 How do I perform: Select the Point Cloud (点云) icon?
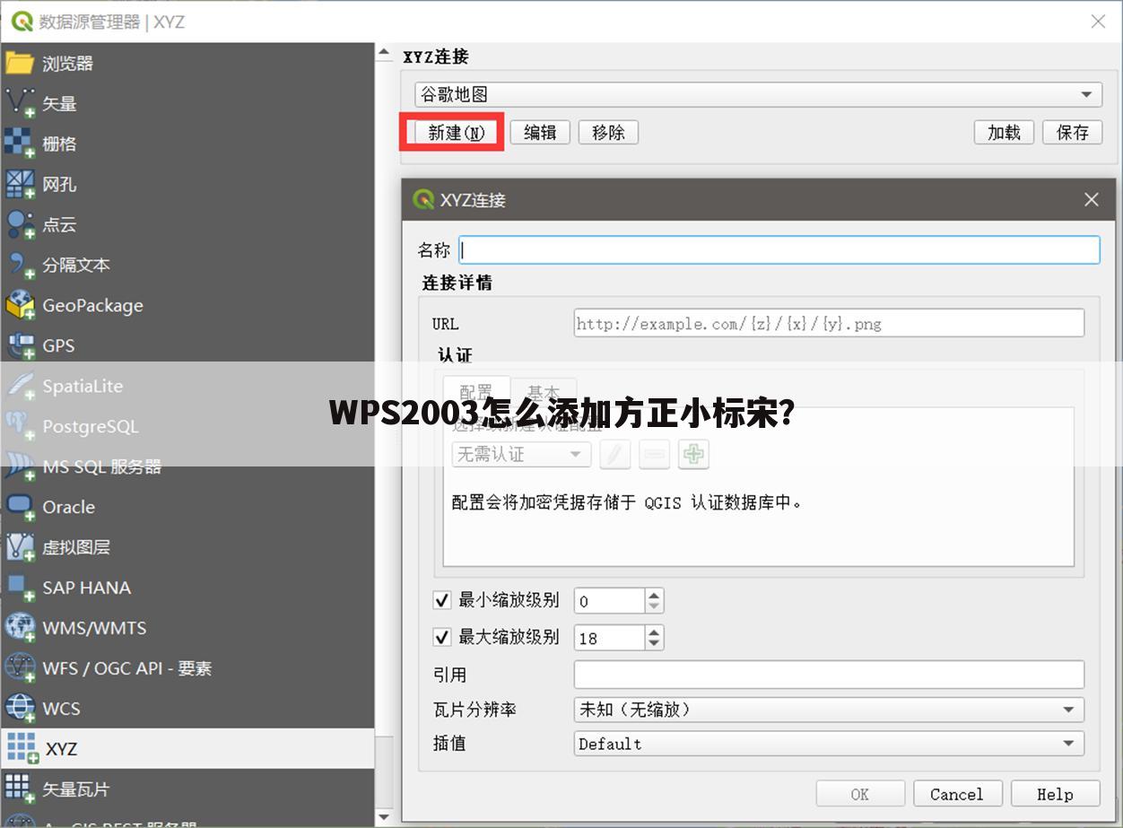point(20,224)
